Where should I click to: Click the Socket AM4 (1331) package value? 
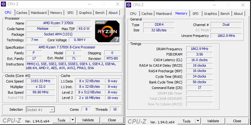click(x=59, y=34)
